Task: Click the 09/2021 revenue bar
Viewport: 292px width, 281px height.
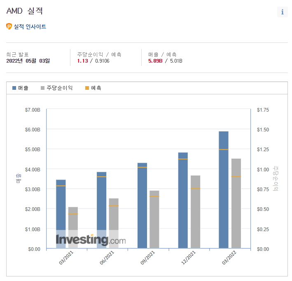Action: [x=142, y=206]
